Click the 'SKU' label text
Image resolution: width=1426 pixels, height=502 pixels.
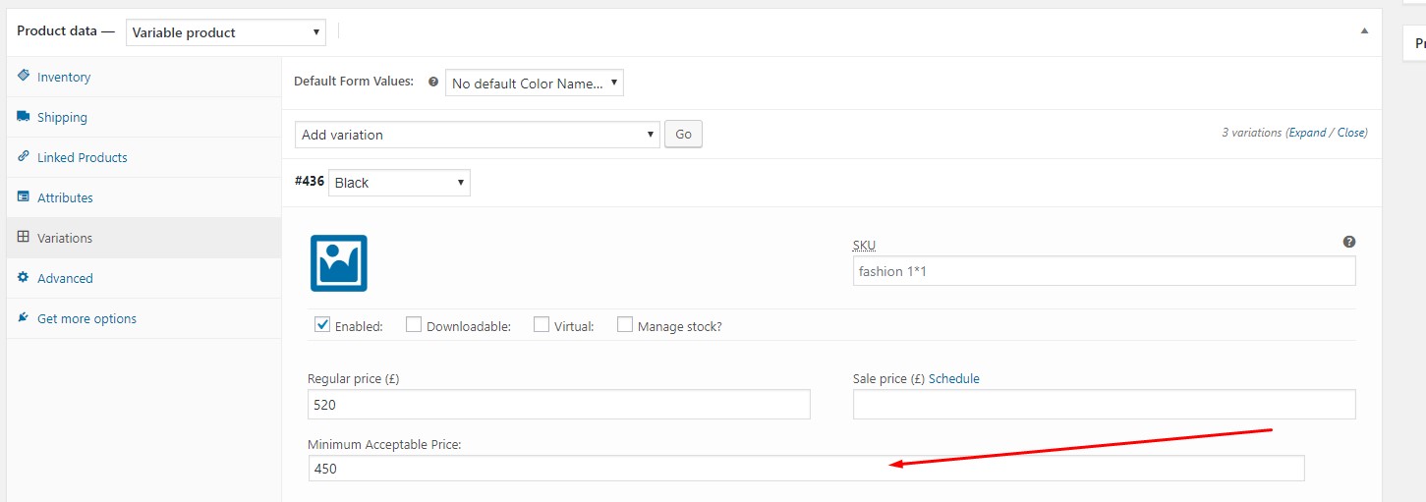coord(864,245)
